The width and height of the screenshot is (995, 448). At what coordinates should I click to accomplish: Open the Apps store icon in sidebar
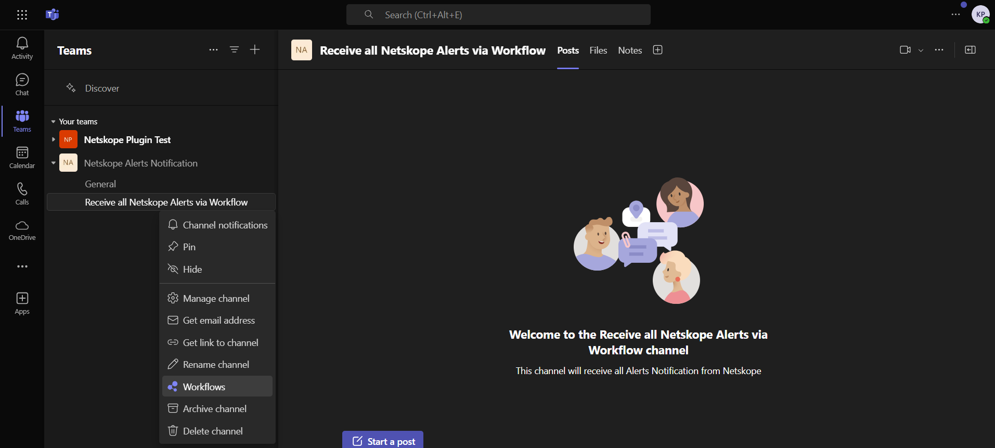coord(22,303)
